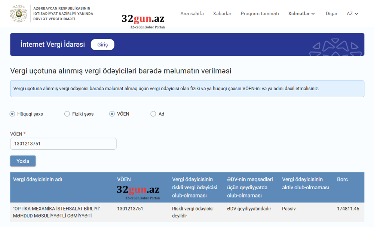Open the Xidmətlər dropdown menu

click(301, 13)
